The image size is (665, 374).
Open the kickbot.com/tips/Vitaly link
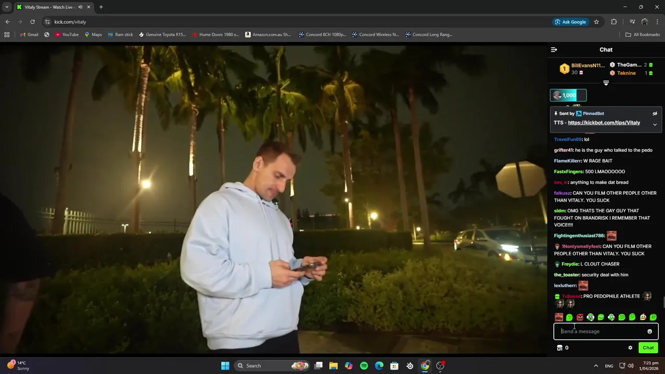tap(604, 123)
